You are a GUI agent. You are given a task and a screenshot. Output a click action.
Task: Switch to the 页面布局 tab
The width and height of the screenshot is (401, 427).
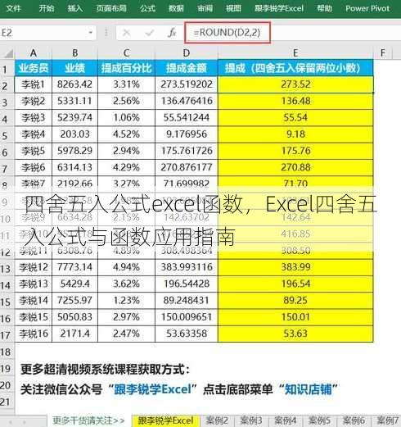coord(111,8)
